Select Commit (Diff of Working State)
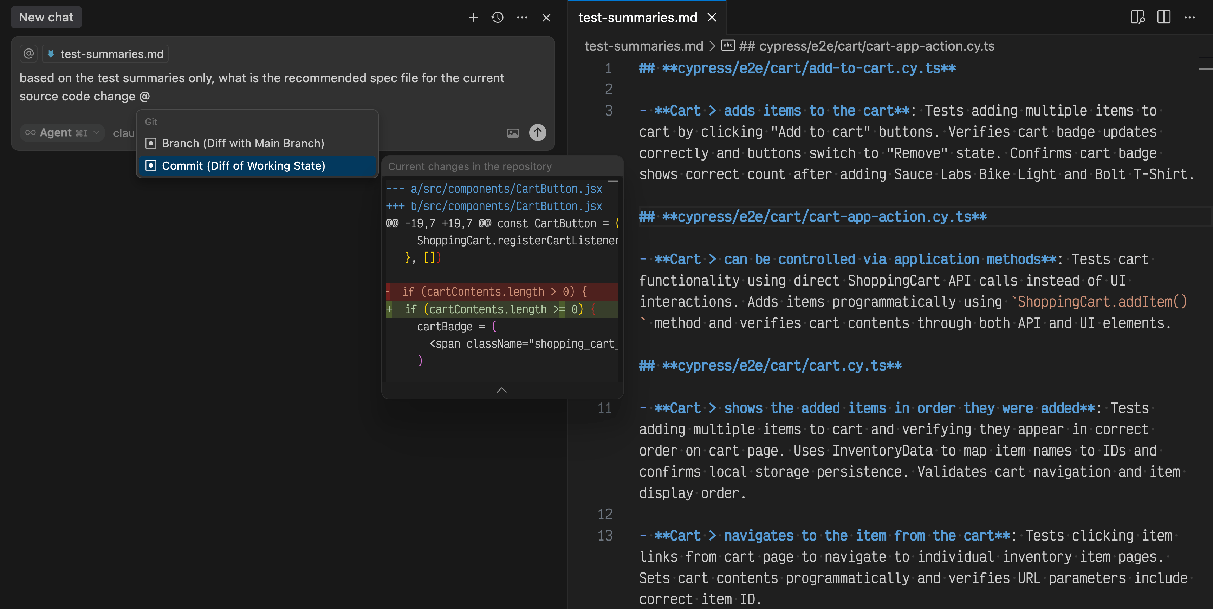 [257, 166]
